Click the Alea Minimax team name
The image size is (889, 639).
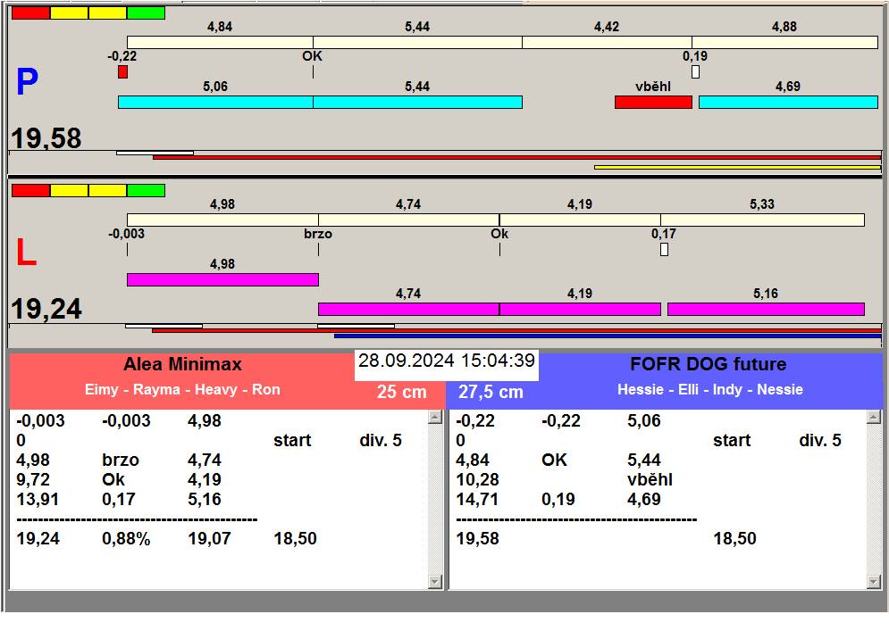coord(182,364)
